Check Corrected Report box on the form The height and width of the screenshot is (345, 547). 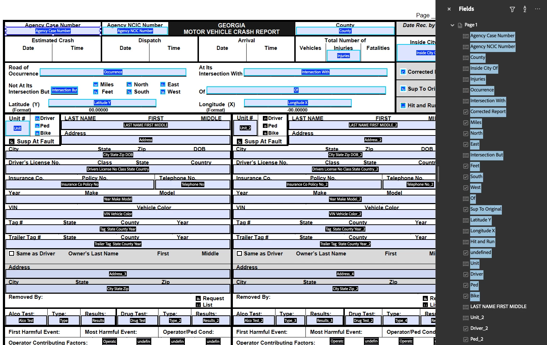tap(403, 72)
